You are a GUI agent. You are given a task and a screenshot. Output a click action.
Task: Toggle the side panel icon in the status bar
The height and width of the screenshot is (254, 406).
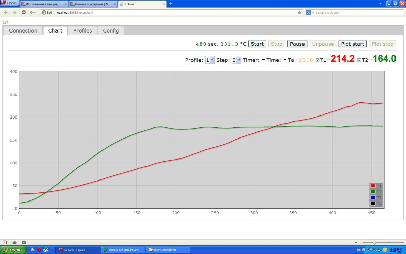point(5,242)
